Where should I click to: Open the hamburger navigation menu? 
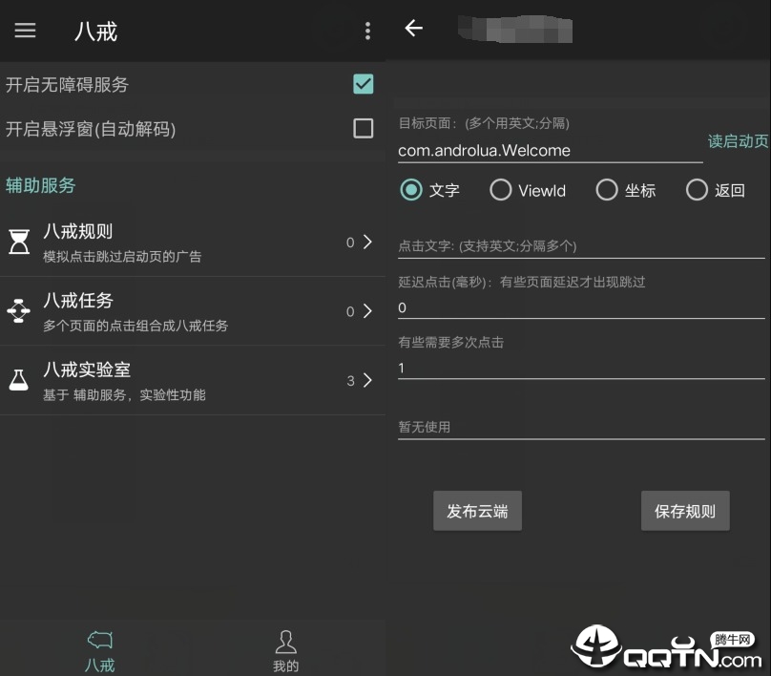[x=25, y=31]
